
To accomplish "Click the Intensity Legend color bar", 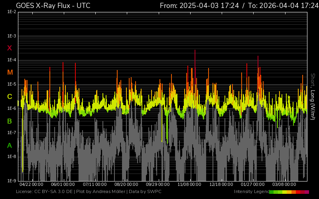I will pyautogui.click(x=289, y=192).
